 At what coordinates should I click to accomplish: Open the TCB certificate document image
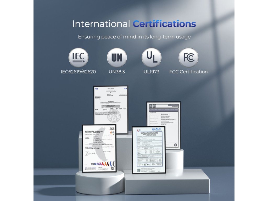point(111,105)
